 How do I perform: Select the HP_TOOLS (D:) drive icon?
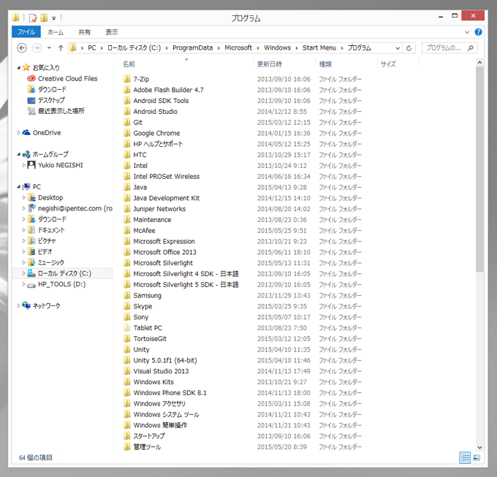(31, 285)
